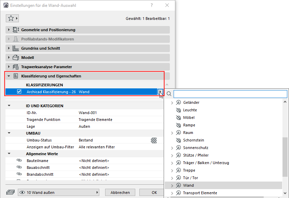Select Träger / Balken / Unterzug entry
This screenshot has height=198, width=289.
coord(206,163)
